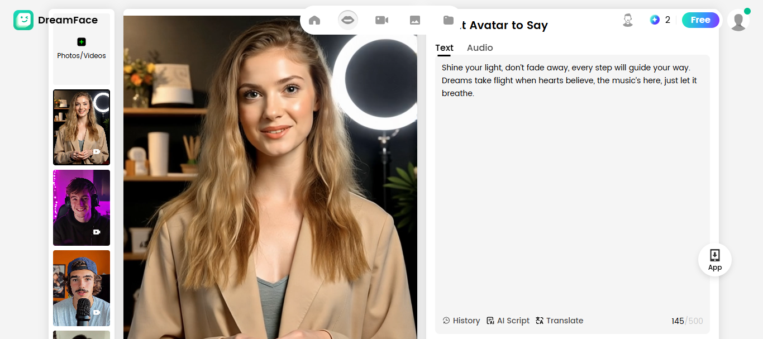Click the avatar figure icon near credits
This screenshot has height=339, width=763.
[628, 20]
